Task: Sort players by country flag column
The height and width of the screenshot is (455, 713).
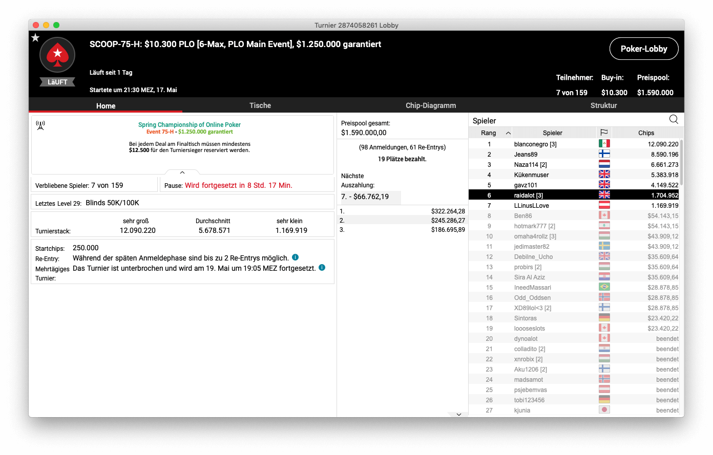Action: click(604, 133)
